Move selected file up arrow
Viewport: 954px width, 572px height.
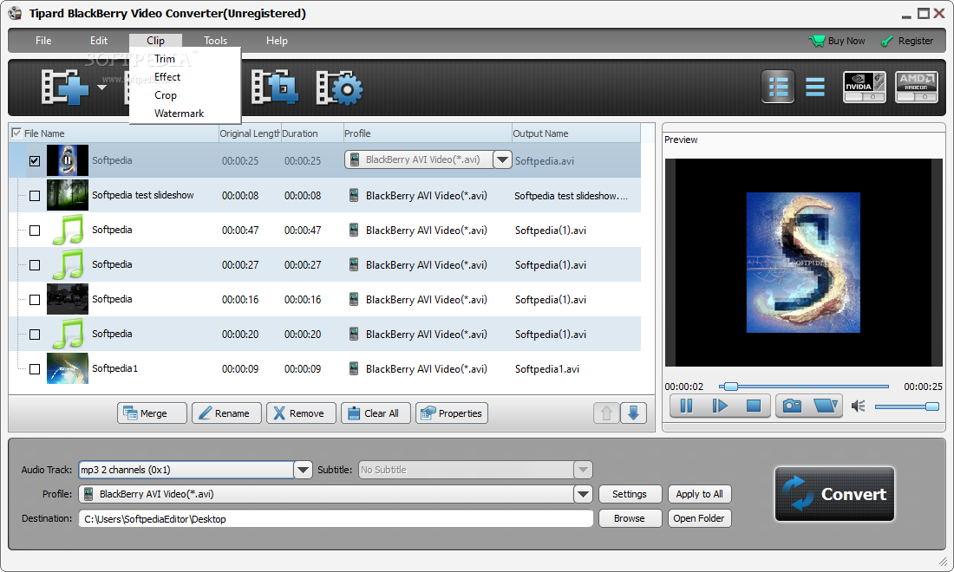pyautogui.click(x=606, y=413)
